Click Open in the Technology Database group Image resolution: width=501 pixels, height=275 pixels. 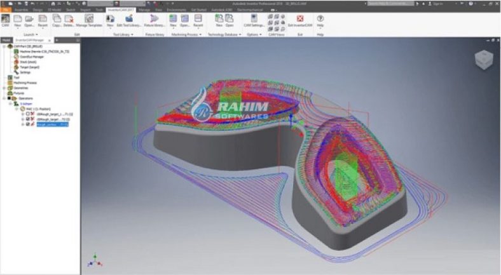point(230,19)
